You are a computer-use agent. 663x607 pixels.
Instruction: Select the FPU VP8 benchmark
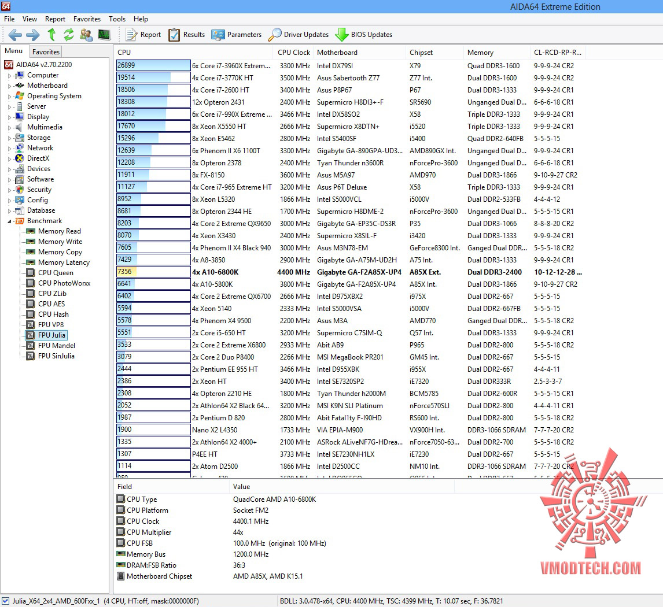pos(51,325)
